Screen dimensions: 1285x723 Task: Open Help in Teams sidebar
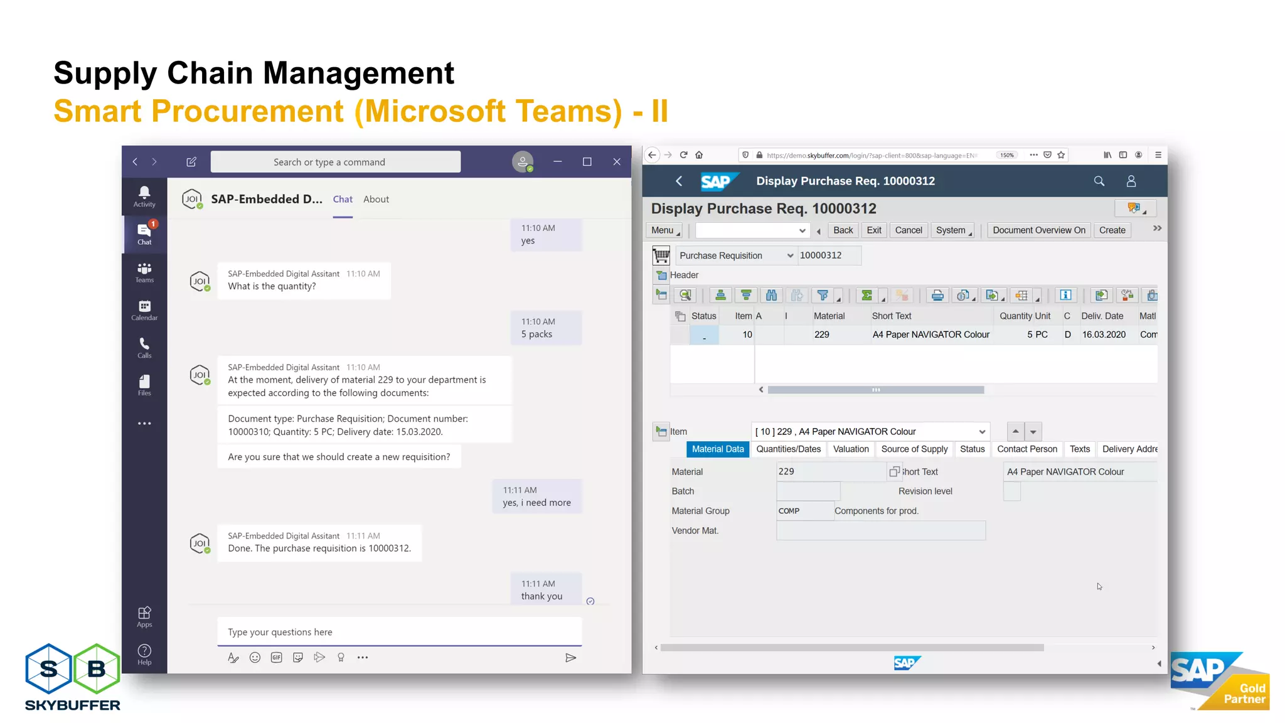click(x=144, y=654)
